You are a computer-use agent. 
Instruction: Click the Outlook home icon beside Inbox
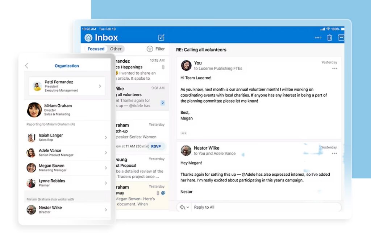click(88, 38)
